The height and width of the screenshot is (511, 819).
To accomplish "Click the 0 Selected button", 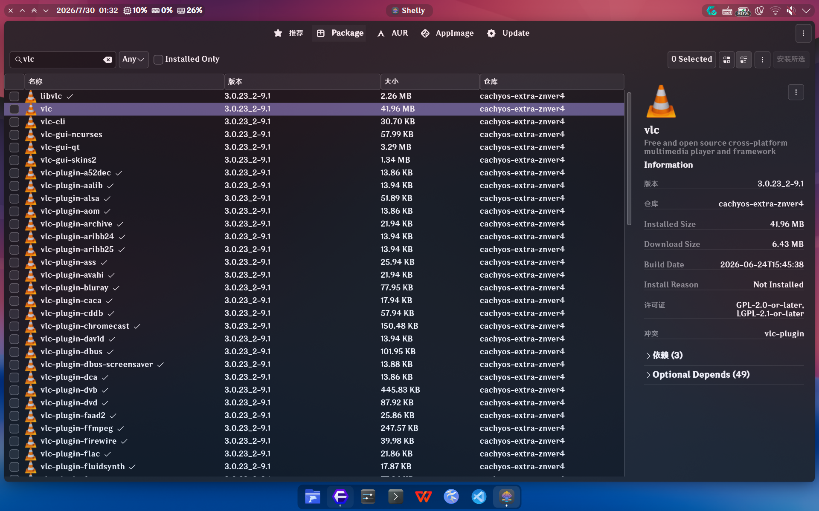I will [x=691, y=60].
